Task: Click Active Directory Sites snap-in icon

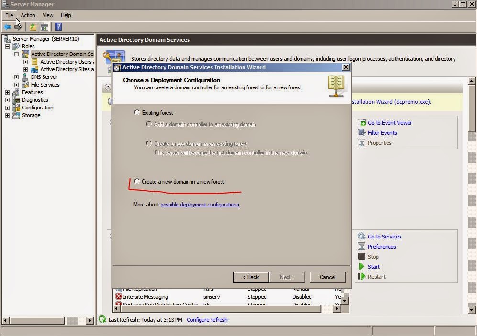Action: click(x=34, y=69)
